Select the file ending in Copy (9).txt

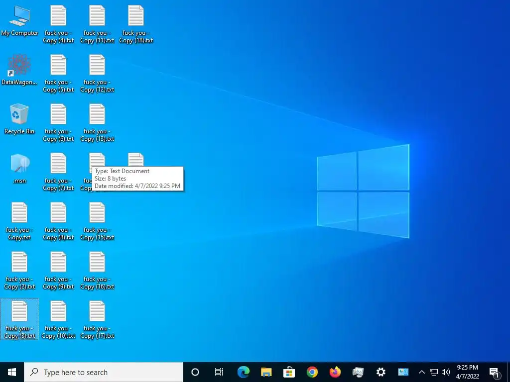point(59,271)
